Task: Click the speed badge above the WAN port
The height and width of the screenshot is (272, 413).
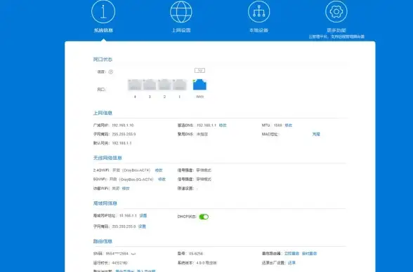Action: 199,70
